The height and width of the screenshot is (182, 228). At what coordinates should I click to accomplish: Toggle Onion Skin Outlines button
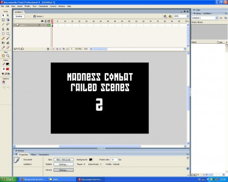pos(60,49)
